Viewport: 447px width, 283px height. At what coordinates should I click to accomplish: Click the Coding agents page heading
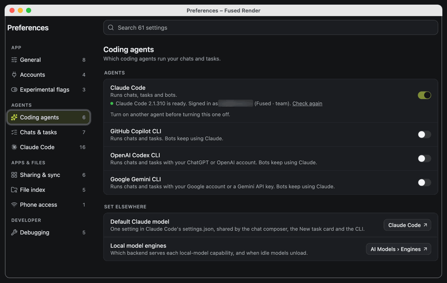(129, 49)
